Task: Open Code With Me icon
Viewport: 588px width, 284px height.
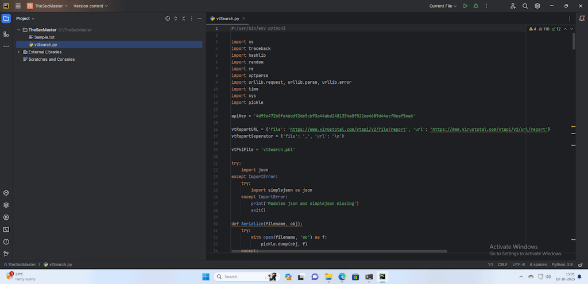Action: [513, 6]
